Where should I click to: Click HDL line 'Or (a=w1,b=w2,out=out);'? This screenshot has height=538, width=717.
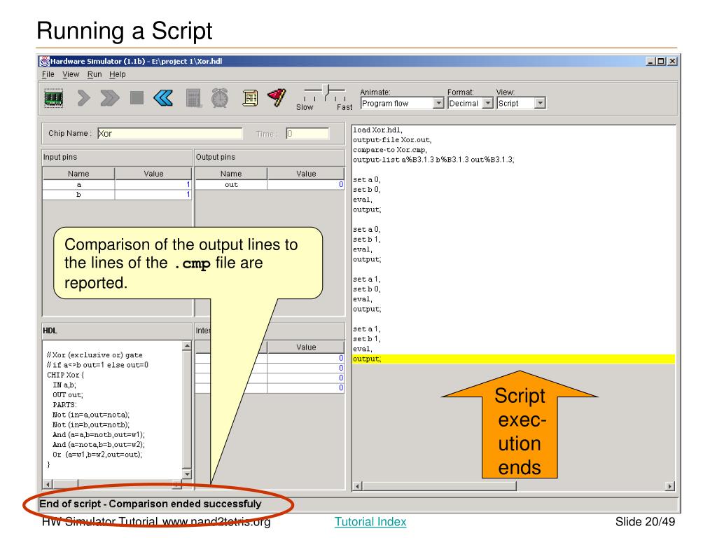97,454
